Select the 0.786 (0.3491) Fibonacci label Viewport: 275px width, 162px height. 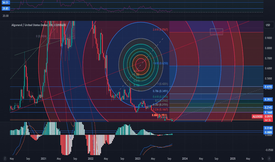[x=160, y=91]
